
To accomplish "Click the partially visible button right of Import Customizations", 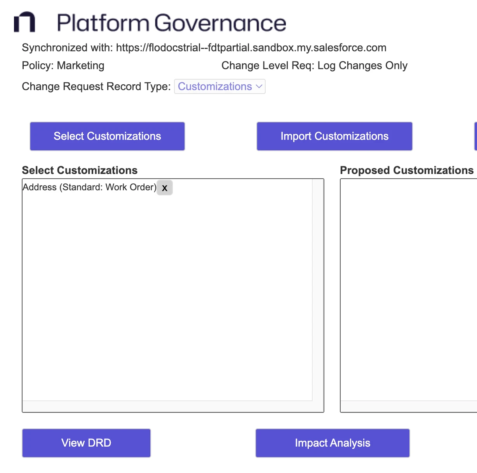I will [475, 136].
